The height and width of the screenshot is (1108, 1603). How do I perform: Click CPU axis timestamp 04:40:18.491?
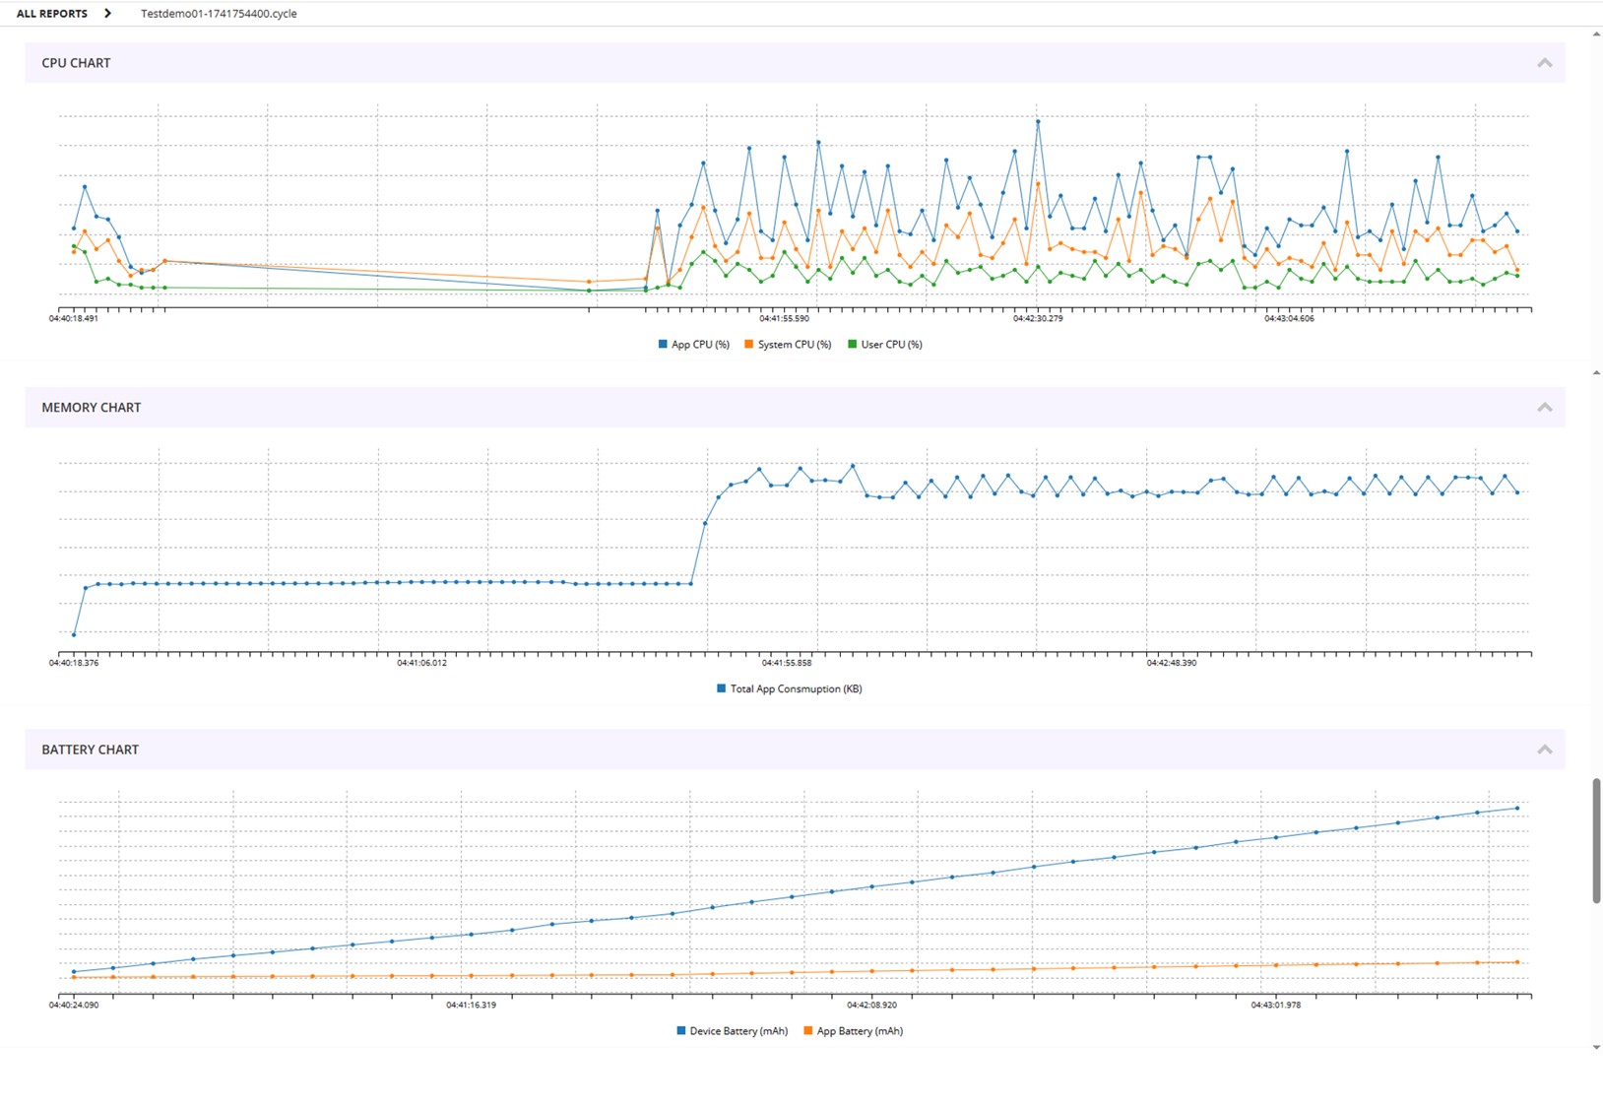click(x=74, y=318)
